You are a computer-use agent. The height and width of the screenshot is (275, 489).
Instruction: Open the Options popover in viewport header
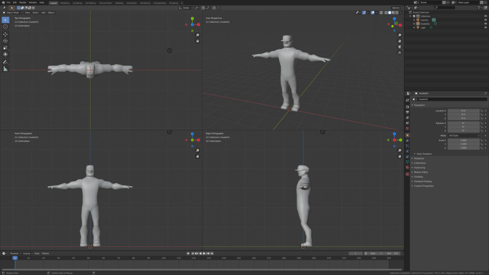click(x=396, y=8)
